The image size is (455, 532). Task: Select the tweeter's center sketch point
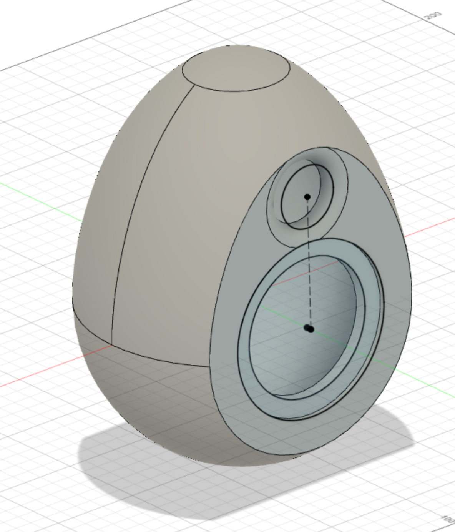[x=307, y=197]
